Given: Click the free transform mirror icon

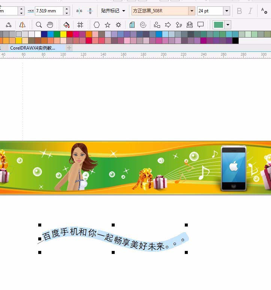Looking at the screenshot, I should tap(22, 25).
